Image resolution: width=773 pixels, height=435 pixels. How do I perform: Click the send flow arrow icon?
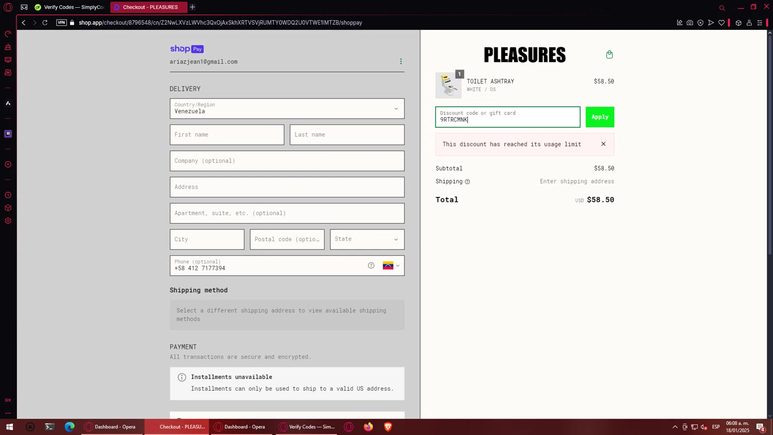(x=711, y=23)
